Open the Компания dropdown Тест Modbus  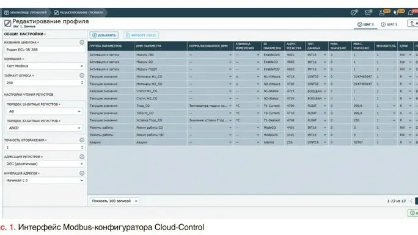45,66
